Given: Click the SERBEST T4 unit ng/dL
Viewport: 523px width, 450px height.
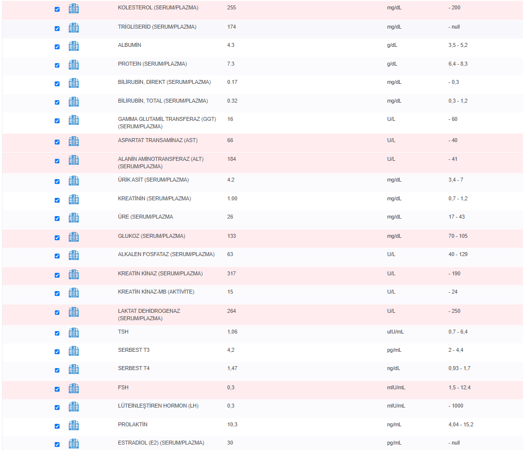Looking at the screenshot, I should pos(393,368).
